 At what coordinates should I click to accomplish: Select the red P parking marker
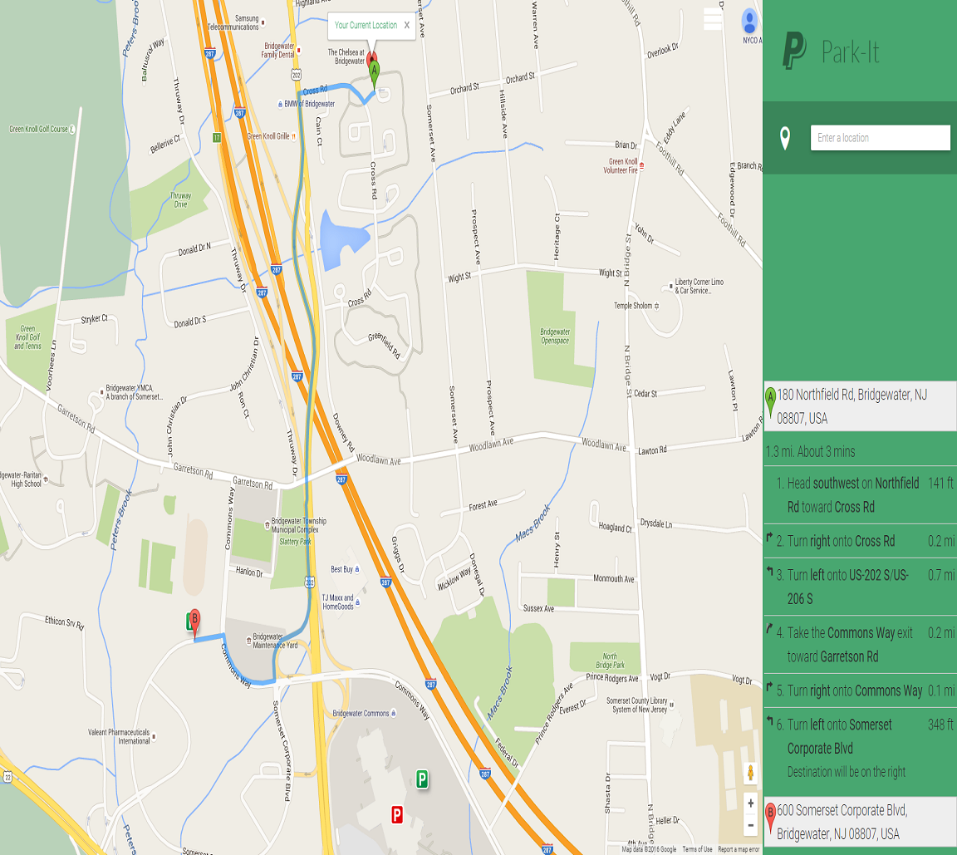point(397,814)
